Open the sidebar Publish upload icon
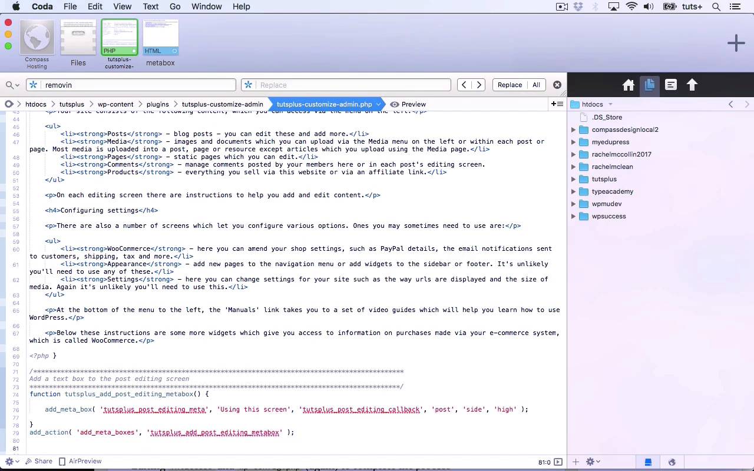This screenshot has height=471, width=754. (692, 85)
